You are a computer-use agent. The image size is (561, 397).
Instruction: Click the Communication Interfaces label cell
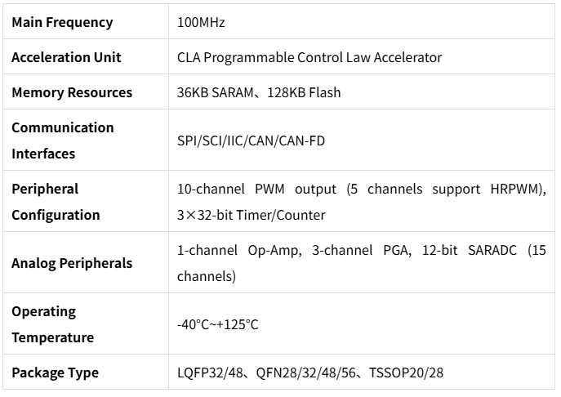pyautogui.click(x=63, y=141)
